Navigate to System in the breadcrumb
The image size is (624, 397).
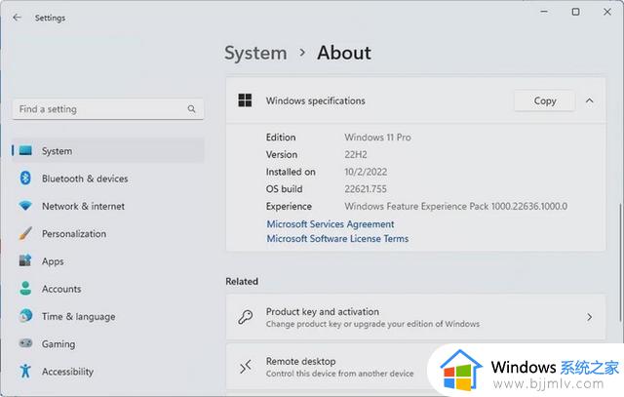point(255,53)
